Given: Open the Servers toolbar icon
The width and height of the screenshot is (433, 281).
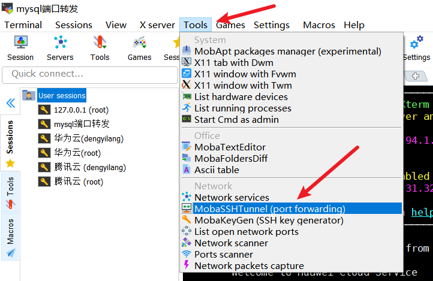Looking at the screenshot, I should (x=60, y=47).
